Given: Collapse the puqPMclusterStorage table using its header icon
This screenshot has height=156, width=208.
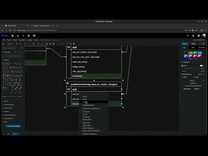Looking at the screenshot, I should 68,83.
